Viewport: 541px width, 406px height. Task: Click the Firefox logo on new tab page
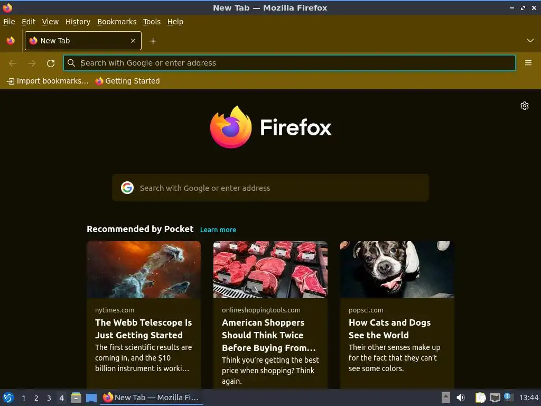point(270,127)
